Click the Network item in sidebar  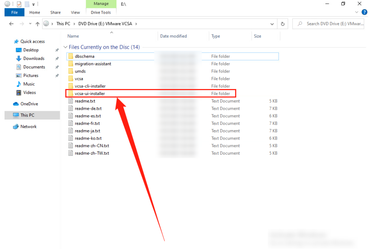tap(28, 127)
